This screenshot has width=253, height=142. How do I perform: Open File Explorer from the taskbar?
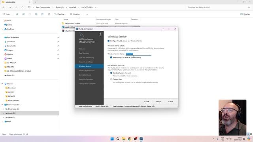tap(124, 139)
